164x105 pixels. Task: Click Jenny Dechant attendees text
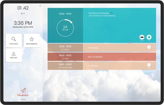point(102,16)
